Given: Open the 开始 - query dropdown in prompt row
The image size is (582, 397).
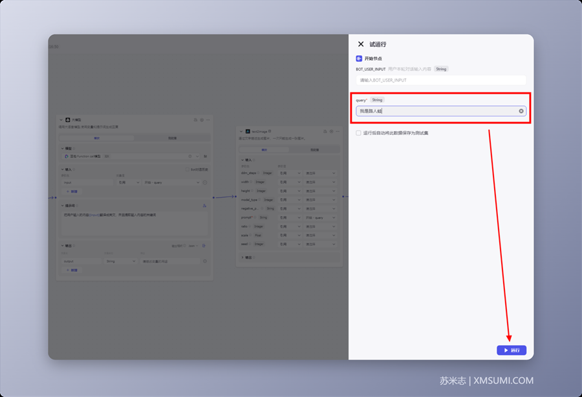Looking at the screenshot, I should pyautogui.click(x=320, y=218).
